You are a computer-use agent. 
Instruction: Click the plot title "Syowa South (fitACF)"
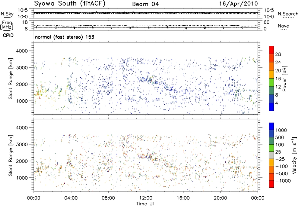tap(70, 4)
